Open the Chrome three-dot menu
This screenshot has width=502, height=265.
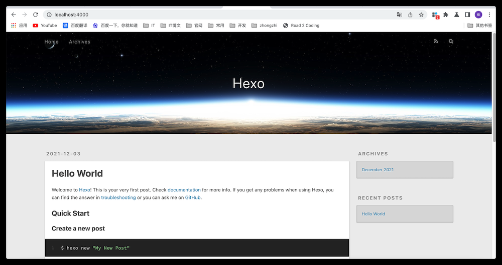click(489, 15)
